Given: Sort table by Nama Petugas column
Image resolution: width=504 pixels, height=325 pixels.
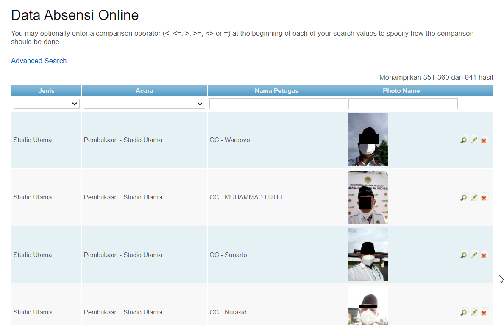Looking at the screenshot, I should pos(276,91).
